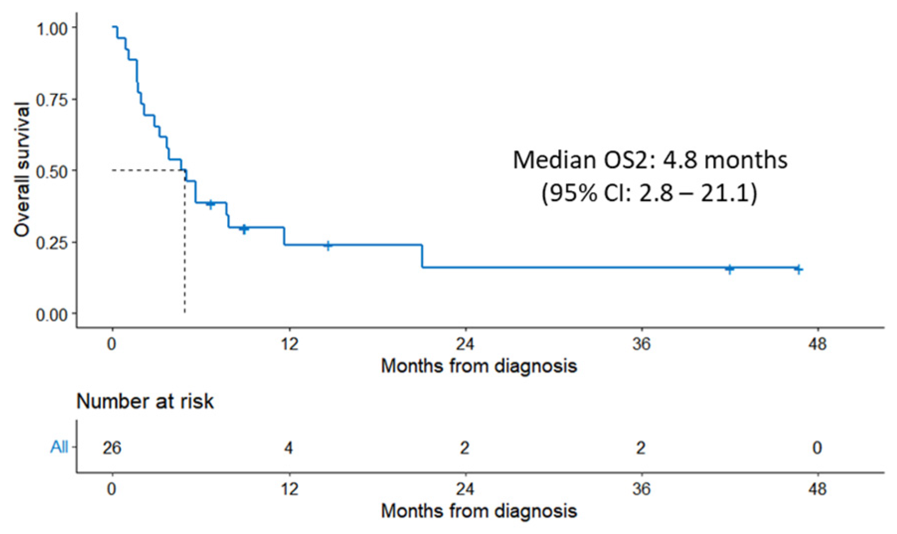Image resolution: width=897 pixels, height=534 pixels.
Task: Click the number at risk value 0
Action: [x=817, y=448]
